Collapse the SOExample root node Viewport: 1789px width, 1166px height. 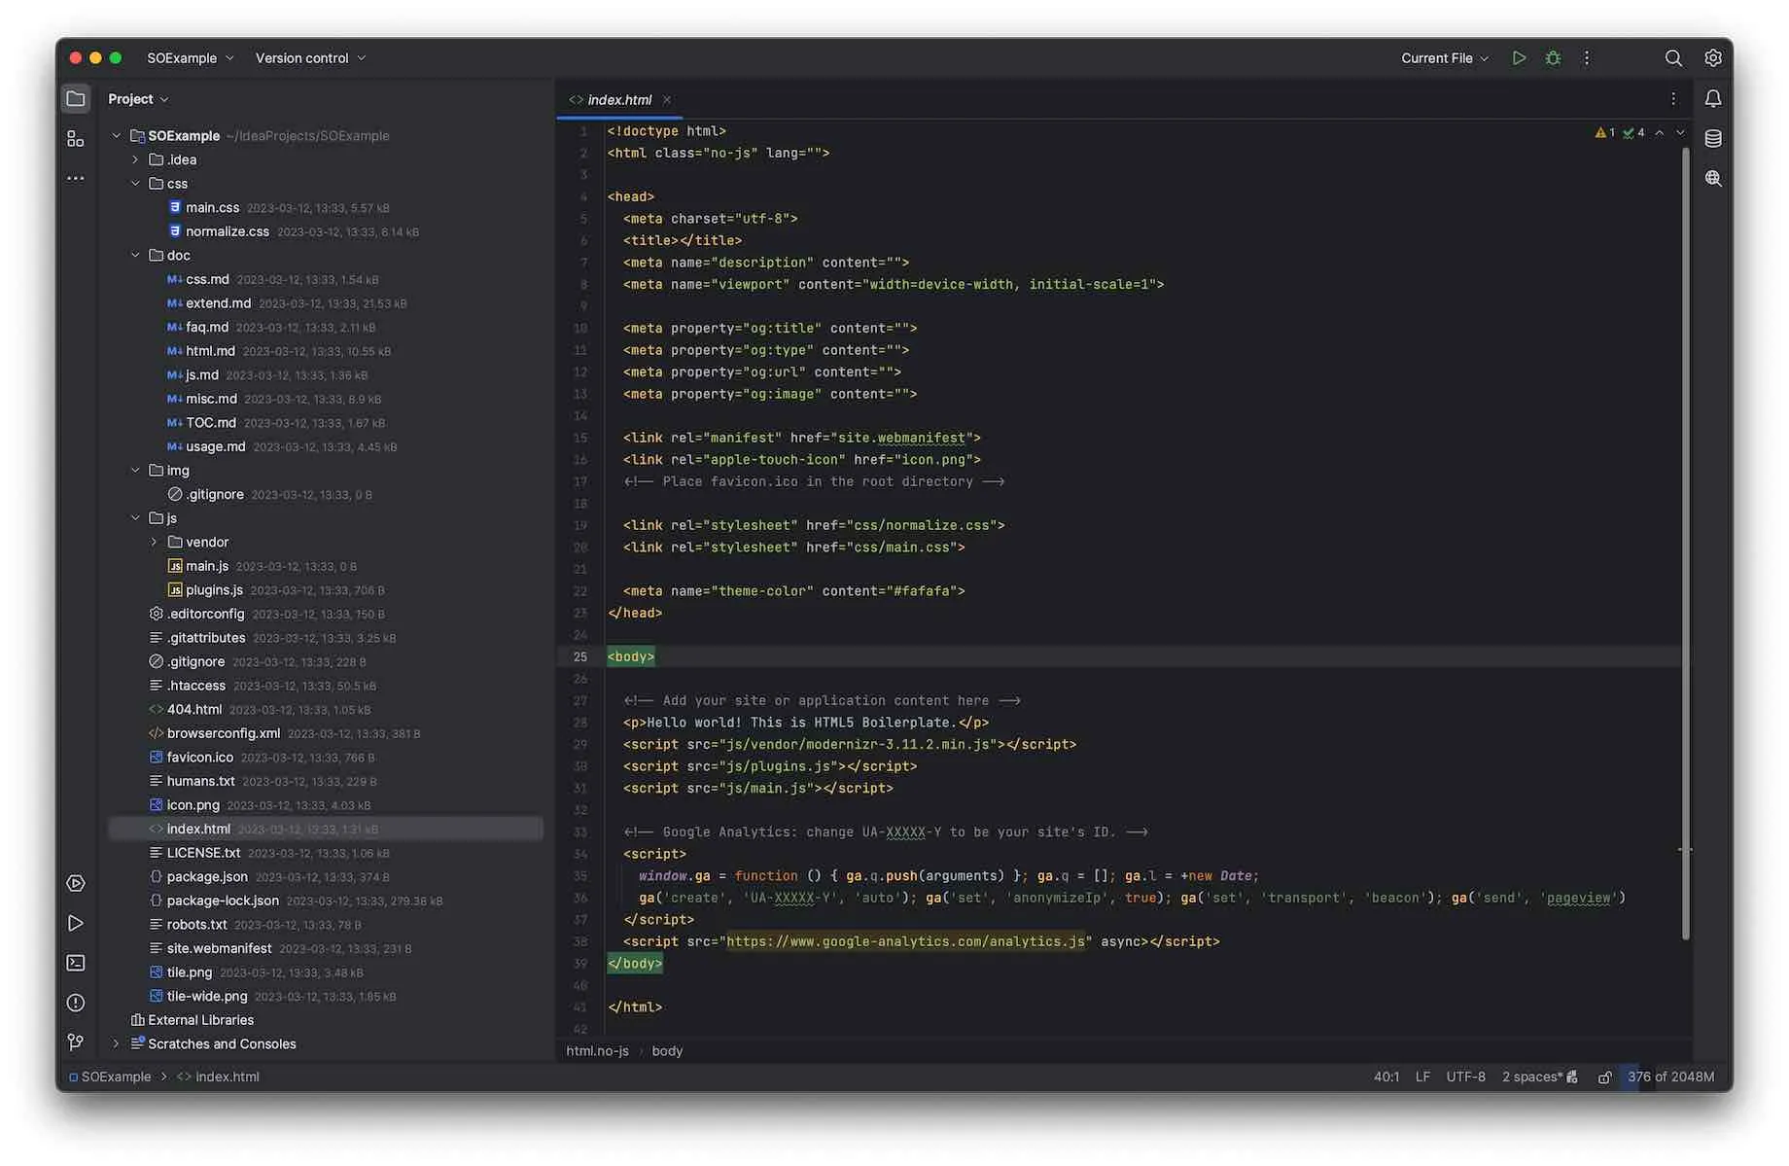click(117, 136)
